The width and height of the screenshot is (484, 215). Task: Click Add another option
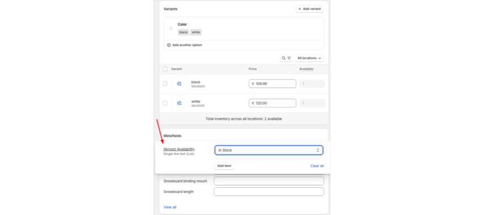[184, 45]
